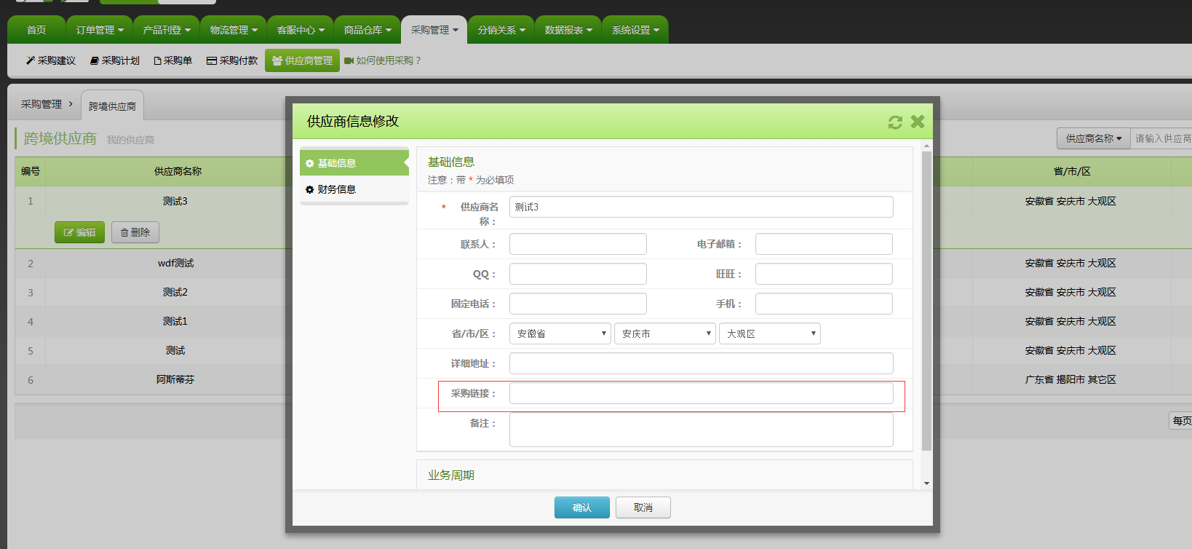Click the dialog vertical scrollbar
Screen dimensions: 1192x549
coord(926,300)
